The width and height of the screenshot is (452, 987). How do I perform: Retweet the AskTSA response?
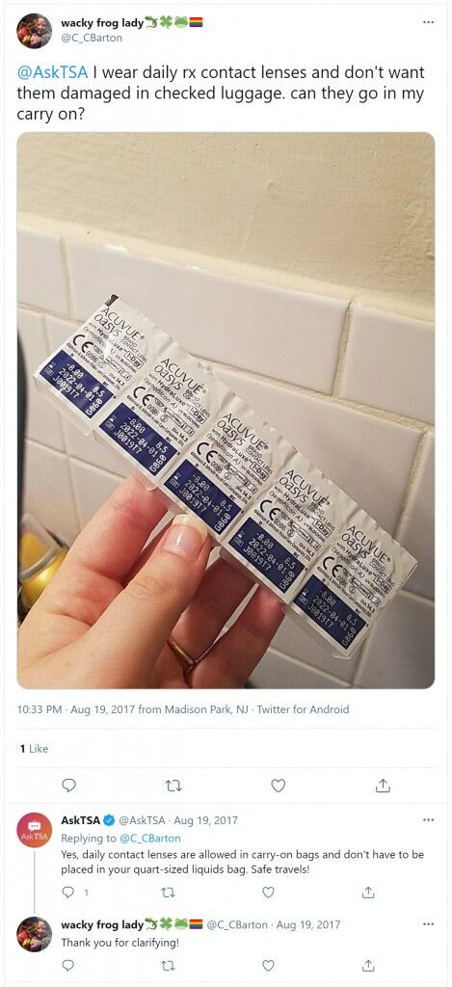(x=168, y=892)
